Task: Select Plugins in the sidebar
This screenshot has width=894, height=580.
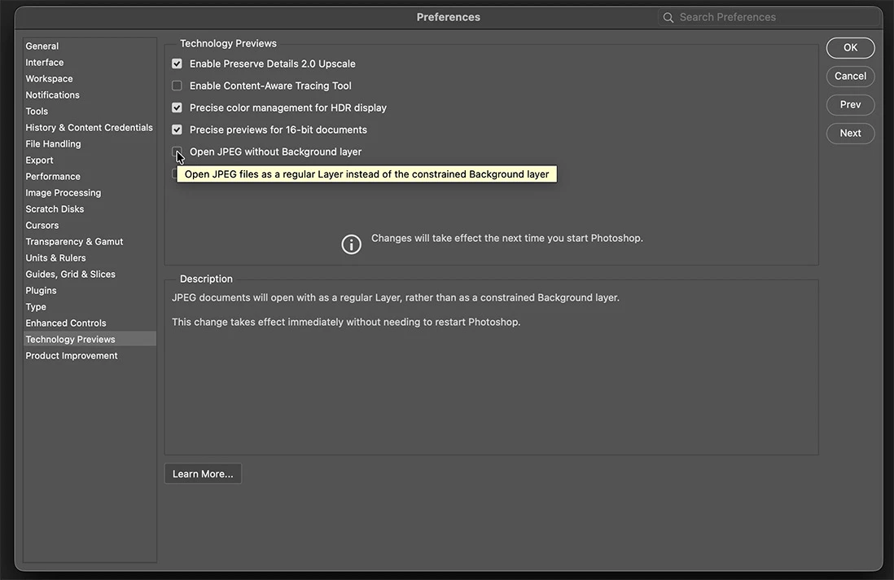Action: click(x=90, y=291)
